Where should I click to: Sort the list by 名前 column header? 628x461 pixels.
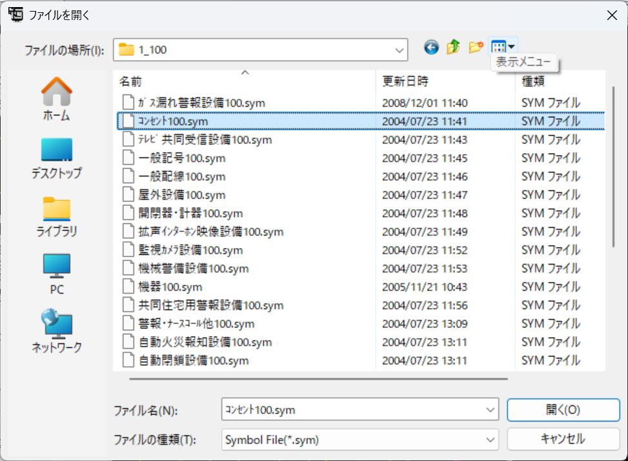pyautogui.click(x=245, y=81)
